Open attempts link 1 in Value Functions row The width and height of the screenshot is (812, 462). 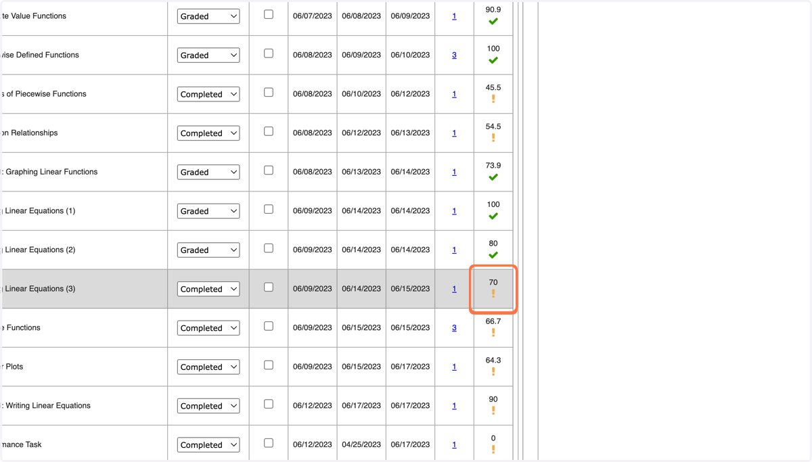click(454, 16)
